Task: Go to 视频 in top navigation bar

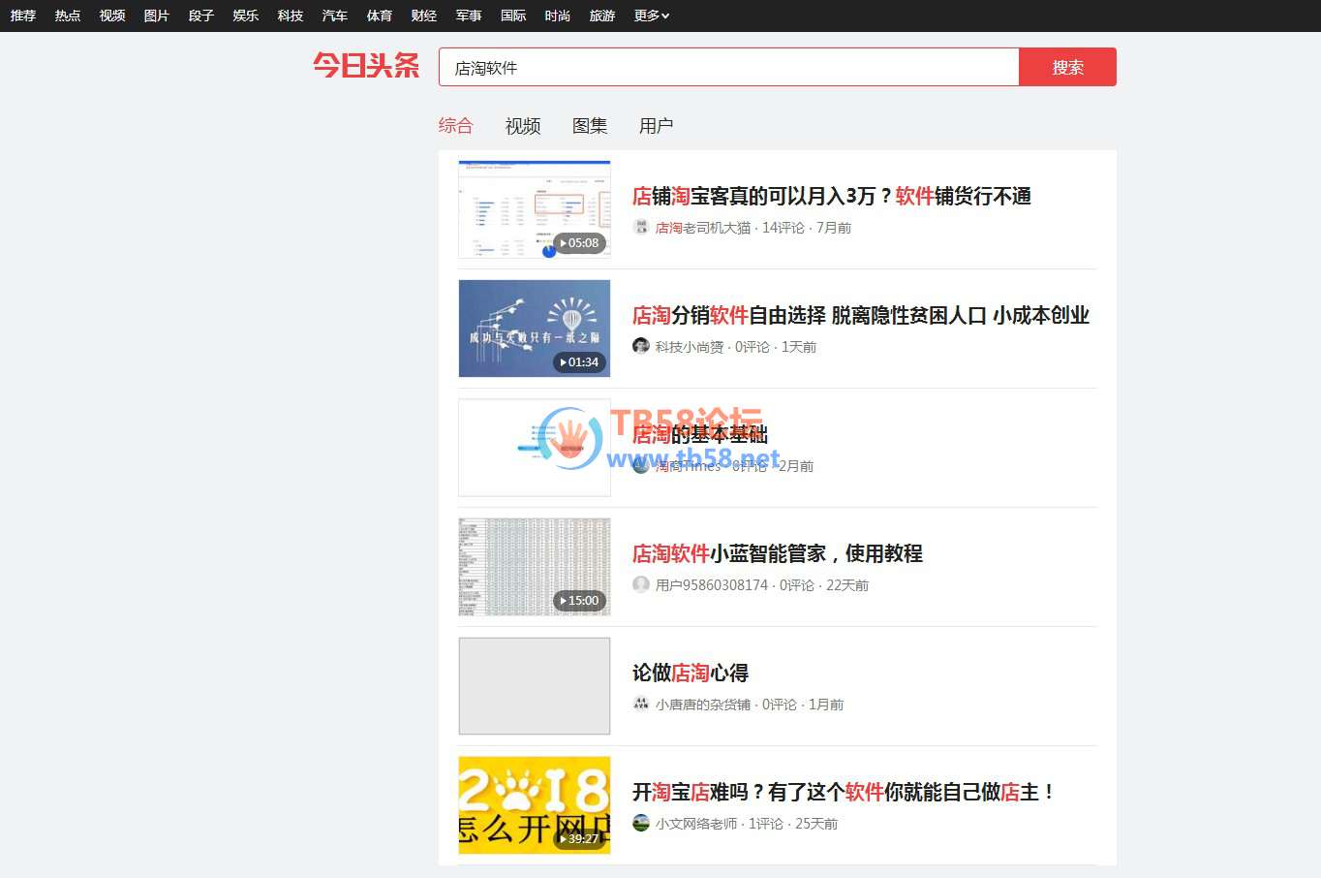Action: 112,16
